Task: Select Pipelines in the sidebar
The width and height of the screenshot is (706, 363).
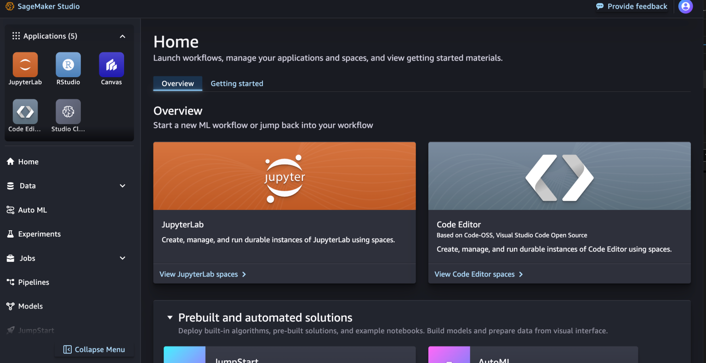Action: [32, 282]
